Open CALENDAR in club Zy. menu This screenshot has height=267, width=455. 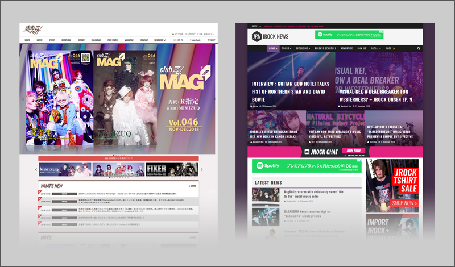pyautogui.click(x=96, y=40)
